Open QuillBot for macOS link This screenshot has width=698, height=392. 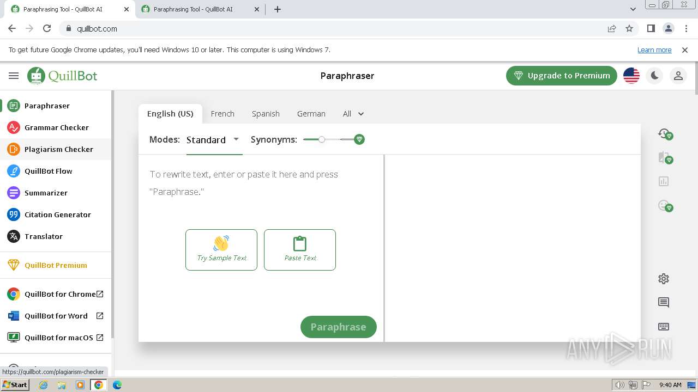tap(56, 338)
